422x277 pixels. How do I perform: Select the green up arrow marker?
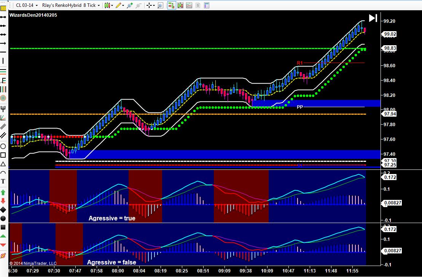3,192
